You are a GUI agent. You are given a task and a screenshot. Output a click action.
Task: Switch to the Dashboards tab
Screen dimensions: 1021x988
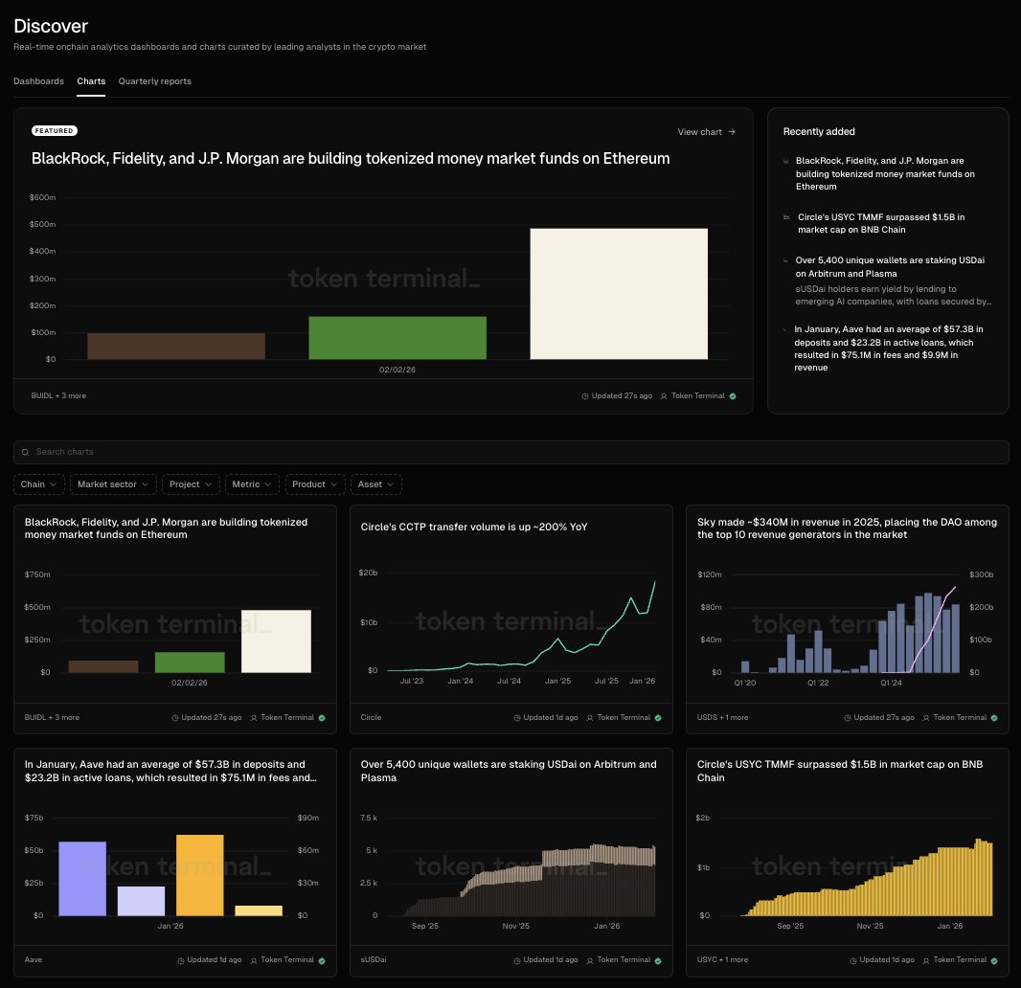pyautogui.click(x=38, y=81)
